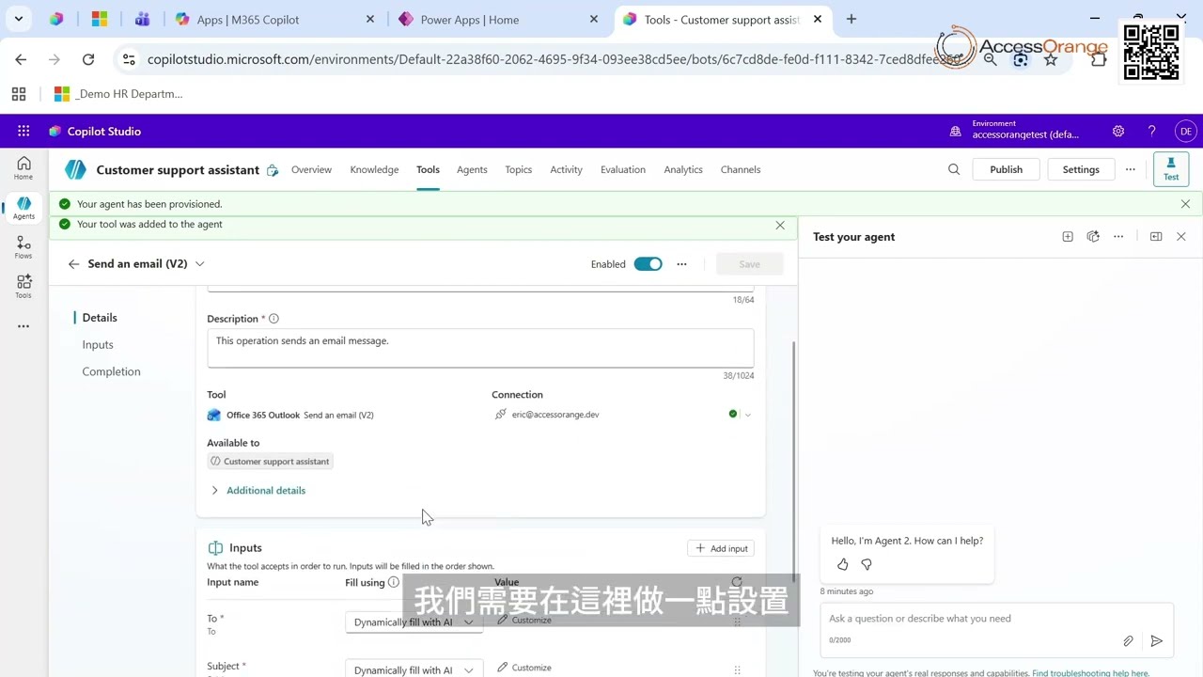Image resolution: width=1203 pixels, height=677 pixels.
Task: Switch to the Knowledge tab
Action: 374,170
